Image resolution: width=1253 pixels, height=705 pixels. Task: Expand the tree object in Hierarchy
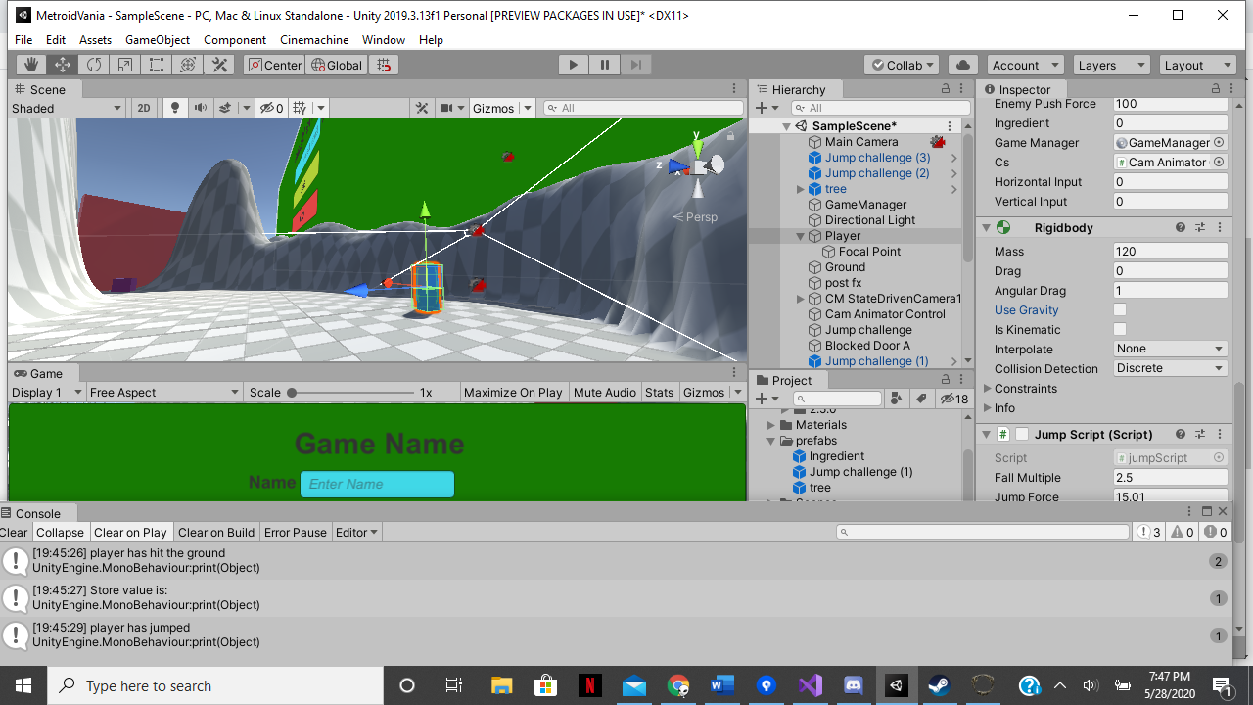click(x=801, y=189)
